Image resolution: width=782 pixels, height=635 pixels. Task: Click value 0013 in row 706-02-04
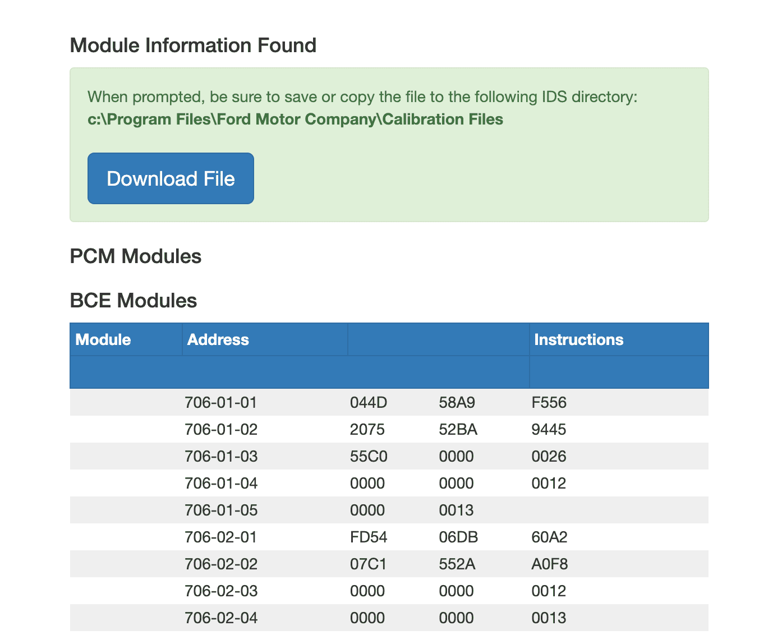click(x=549, y=618)
